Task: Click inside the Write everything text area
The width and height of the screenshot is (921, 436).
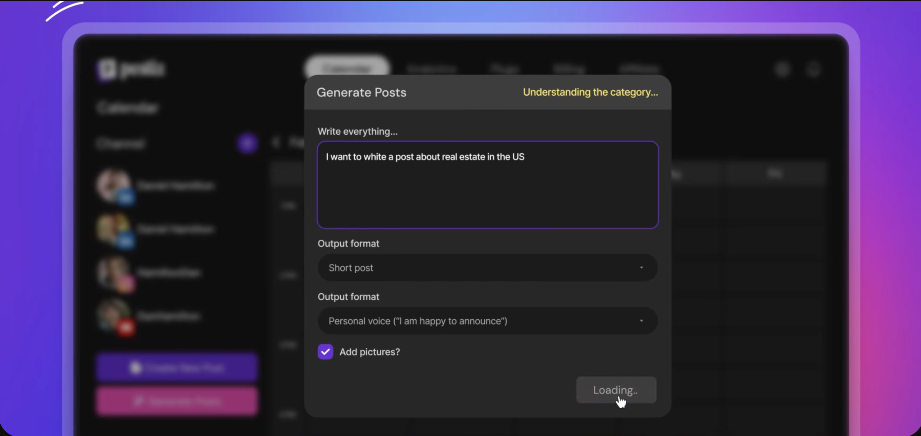Action: [487, 190]
